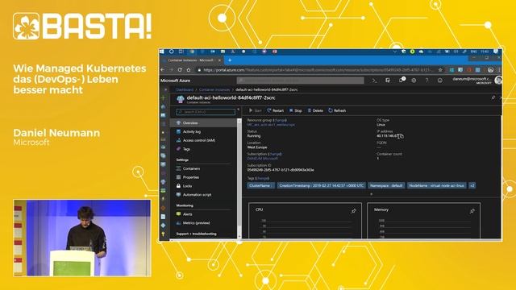The width and height of the screenshot is (516, 290).
Task: Open Dashboard icon in portal sidebar
Action: tap(163, 115)
